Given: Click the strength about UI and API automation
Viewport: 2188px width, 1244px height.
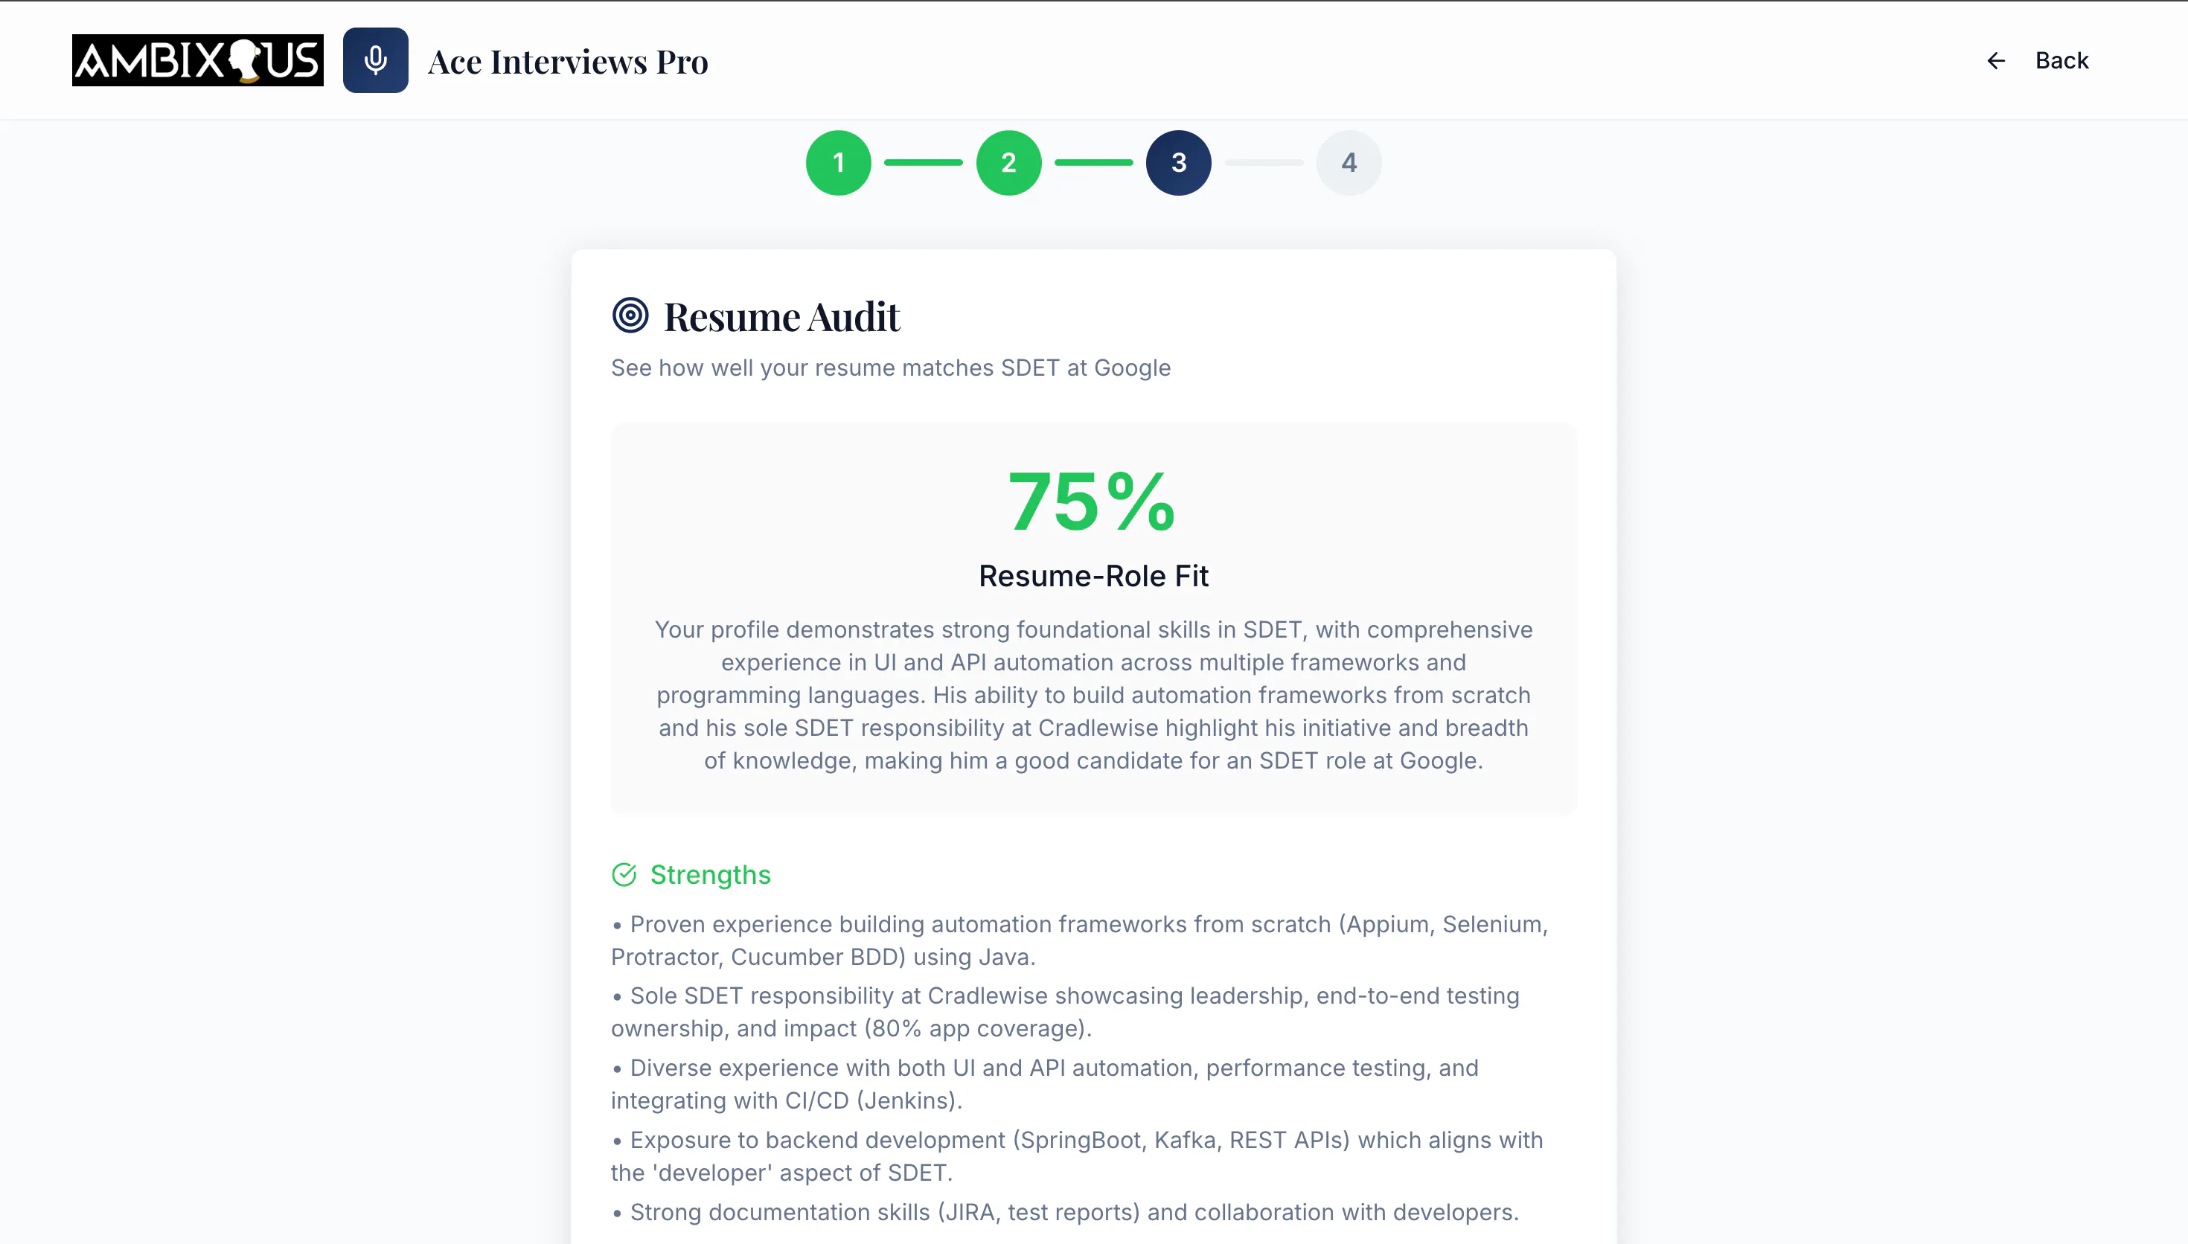Looking at the screenshot, I should pyautogui.click(x=1045, y=1084).
